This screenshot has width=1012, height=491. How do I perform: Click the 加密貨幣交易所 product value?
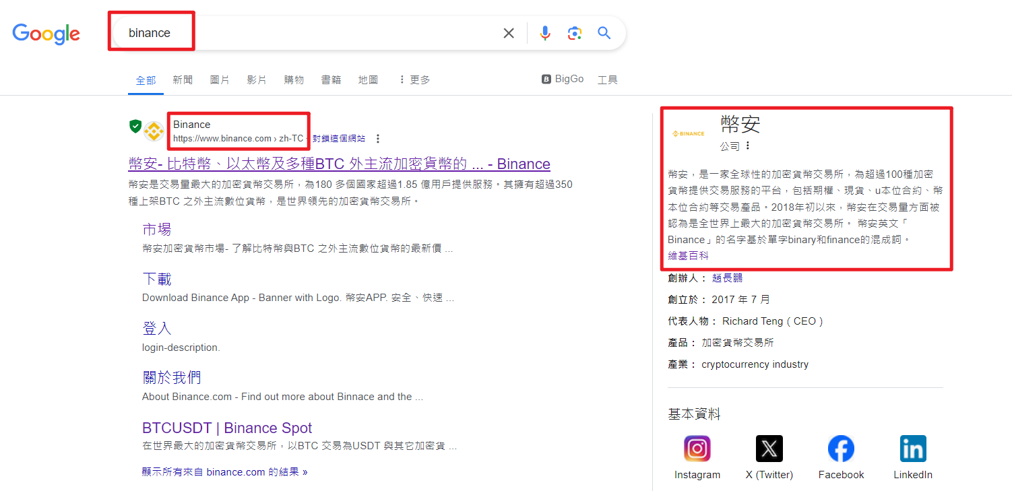(738, 343)
